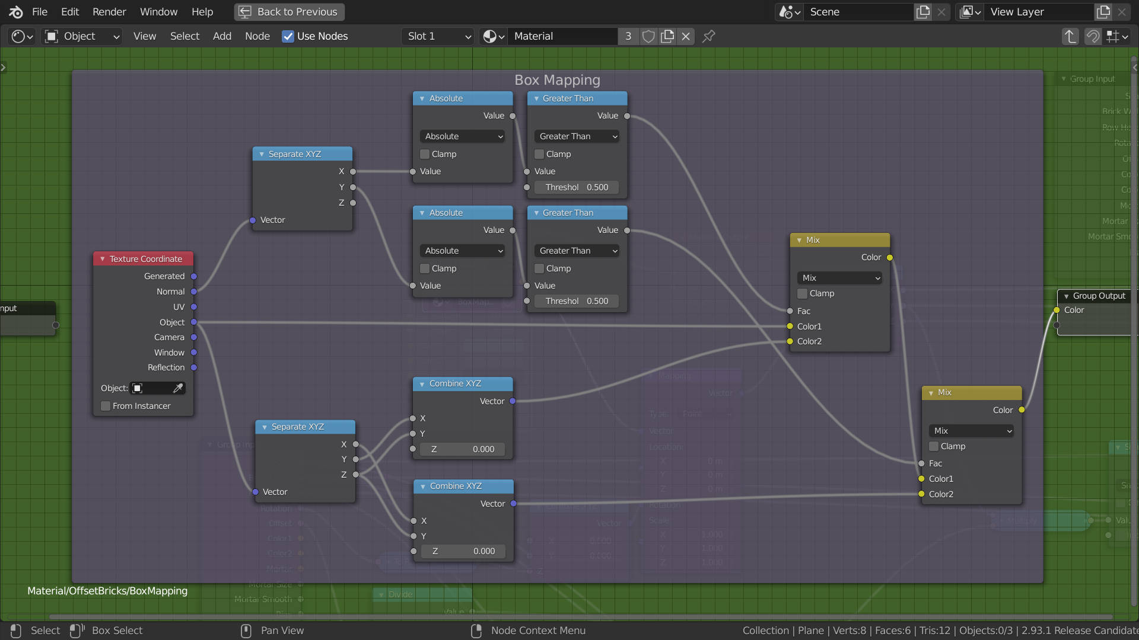Image resolution: width=1139 pixels, height=640 pixels.
Task: Click the right sidebar expand arrow
Action: click(1135, 67)
